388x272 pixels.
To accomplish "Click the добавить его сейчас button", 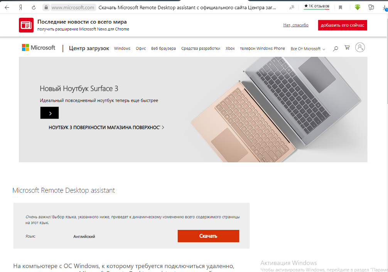I will [342, 25].
